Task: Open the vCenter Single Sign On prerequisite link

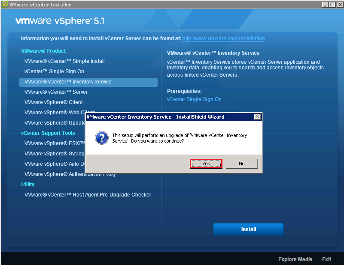Action: (x=194, y=99)
